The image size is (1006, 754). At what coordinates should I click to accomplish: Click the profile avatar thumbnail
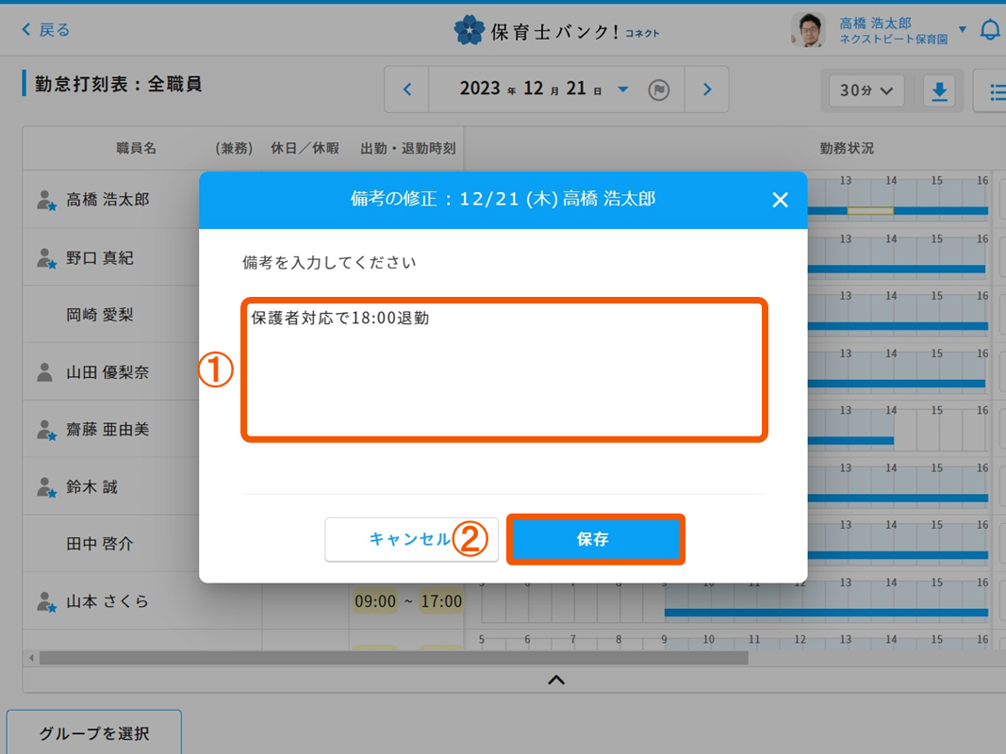click(808, 28)
